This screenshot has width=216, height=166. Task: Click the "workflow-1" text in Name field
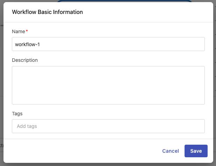28,44
